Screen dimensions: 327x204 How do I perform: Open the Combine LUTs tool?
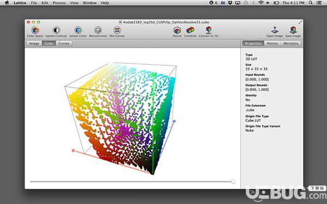(x=190, y=30)
